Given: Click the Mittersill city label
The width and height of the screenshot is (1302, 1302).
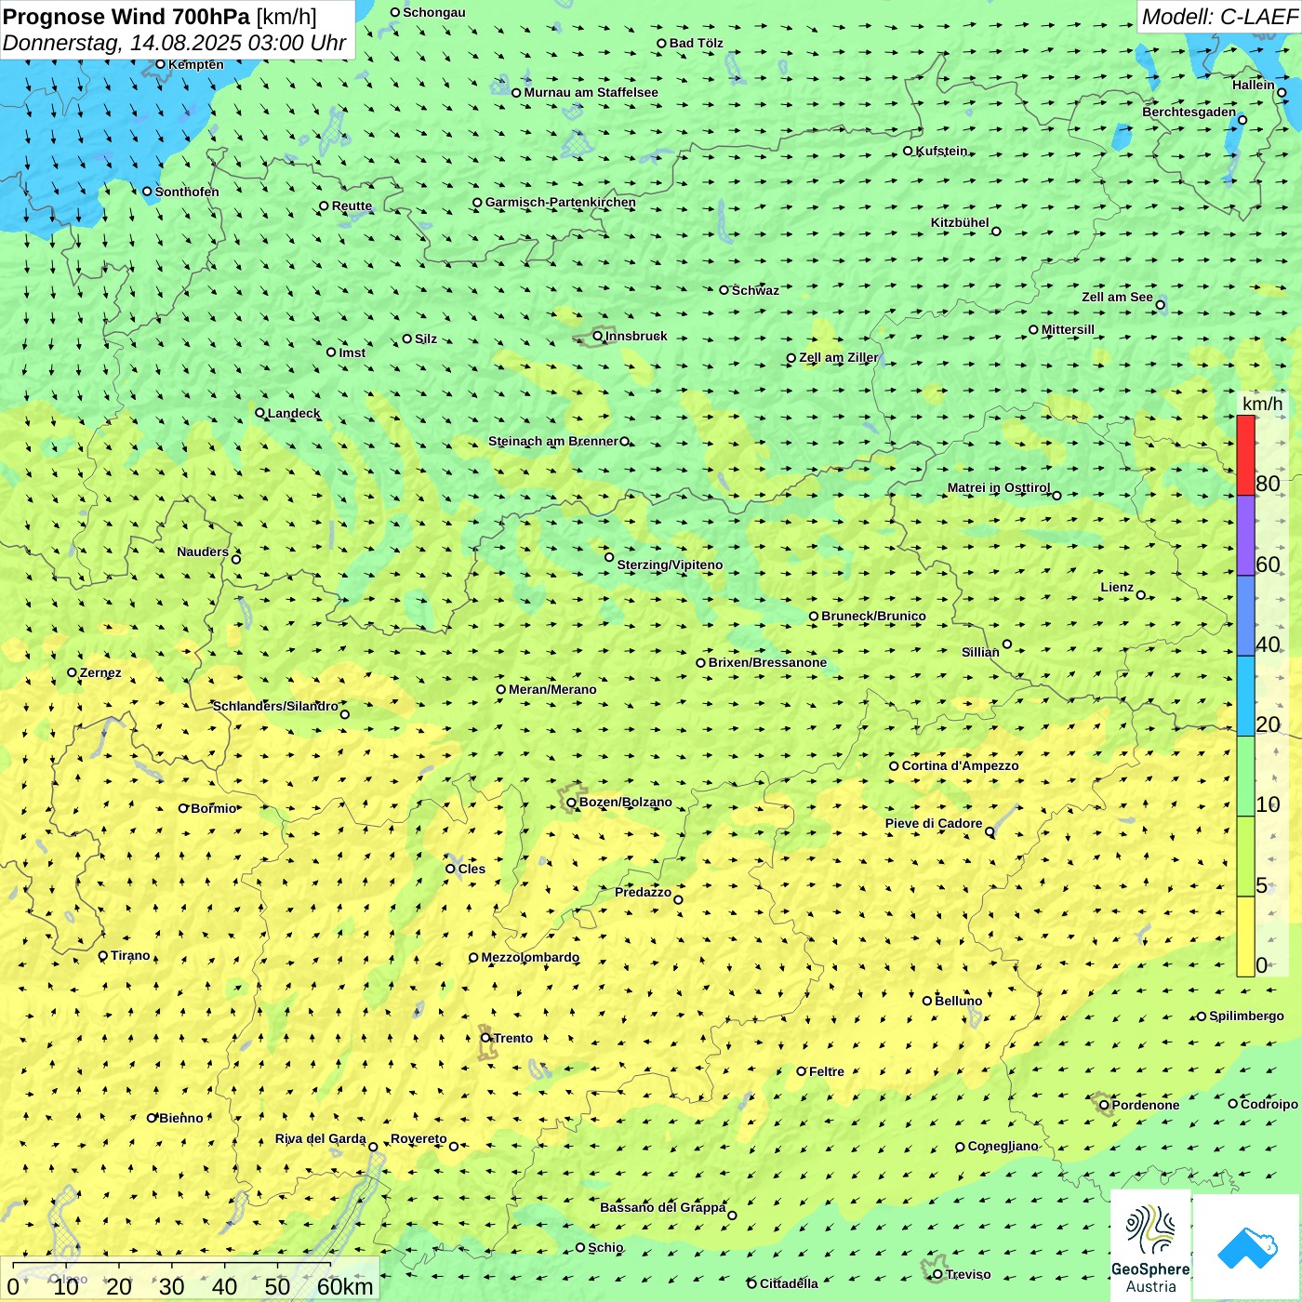Looking at the screenshot, I should click(1068, 329).
